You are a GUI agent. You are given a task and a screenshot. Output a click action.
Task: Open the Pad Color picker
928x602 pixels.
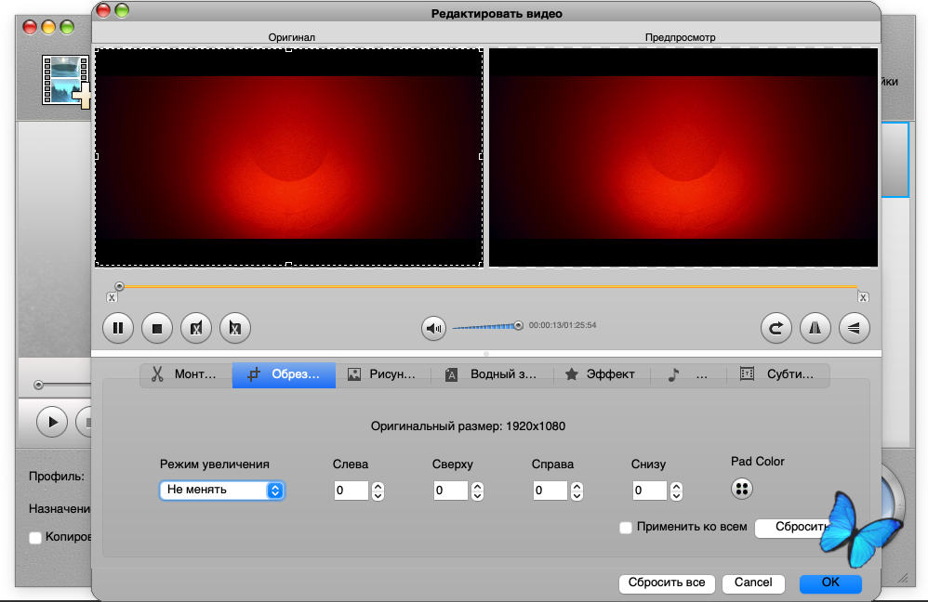coord(742,488)
